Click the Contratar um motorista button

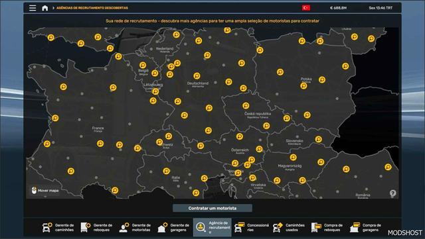212,208
